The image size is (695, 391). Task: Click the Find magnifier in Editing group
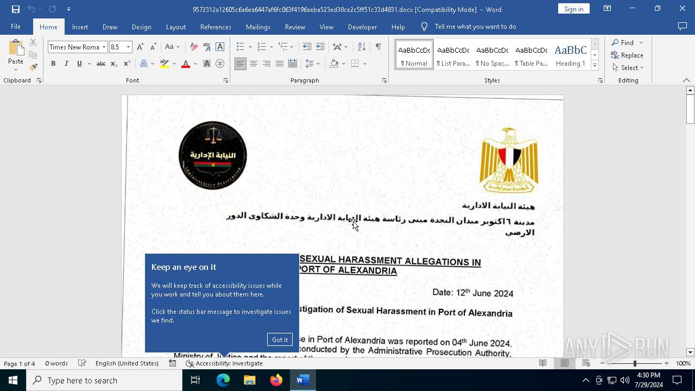(x=622, y=42)
